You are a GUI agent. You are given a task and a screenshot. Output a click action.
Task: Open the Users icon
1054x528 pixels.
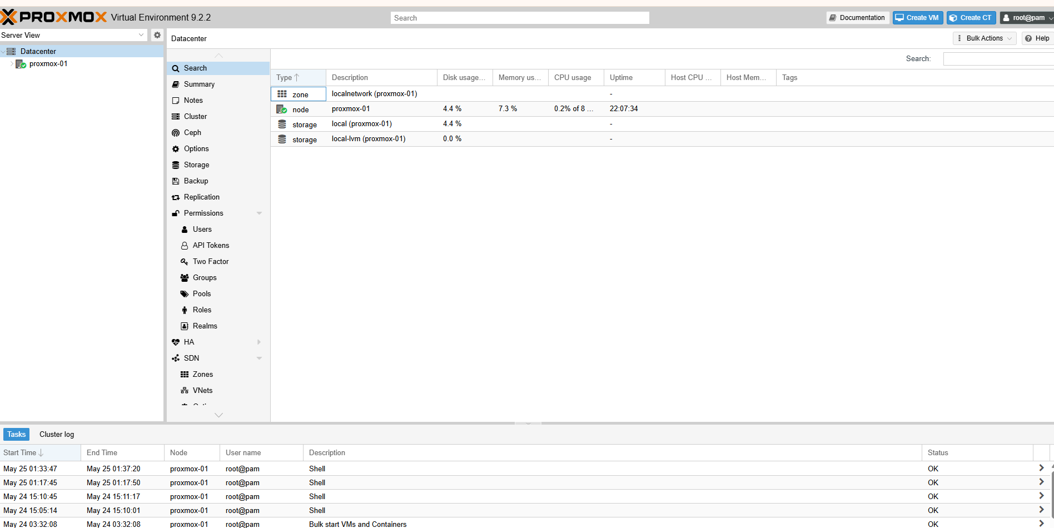[185, 230]
